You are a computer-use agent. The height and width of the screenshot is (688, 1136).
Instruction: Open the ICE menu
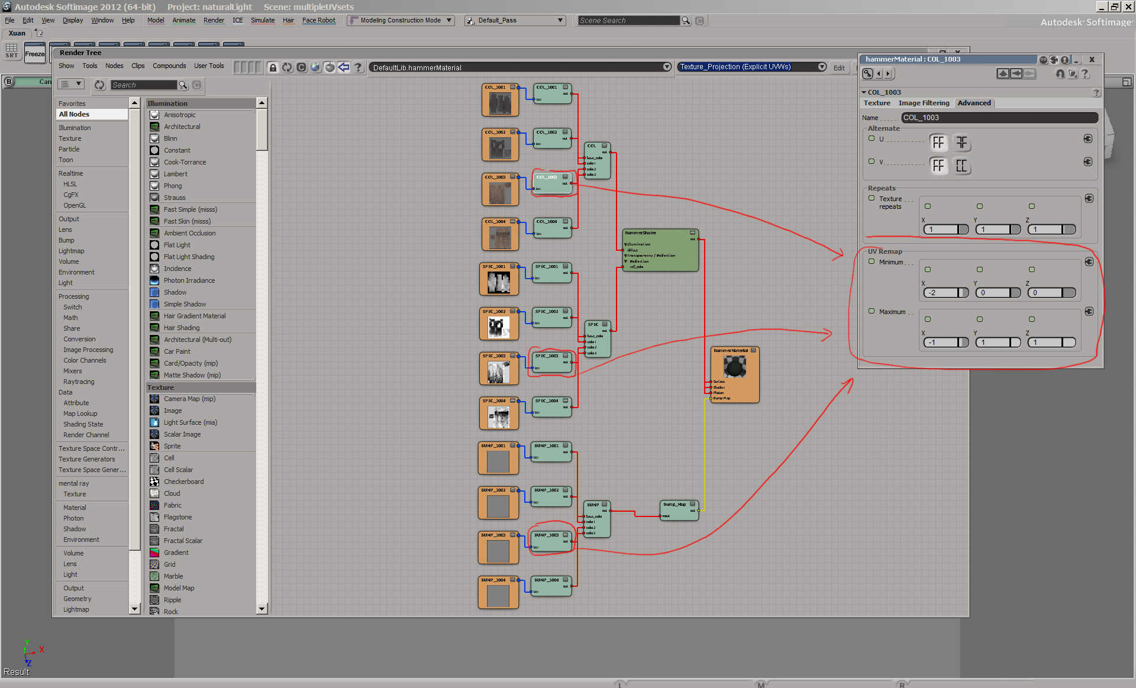(237, 20)
